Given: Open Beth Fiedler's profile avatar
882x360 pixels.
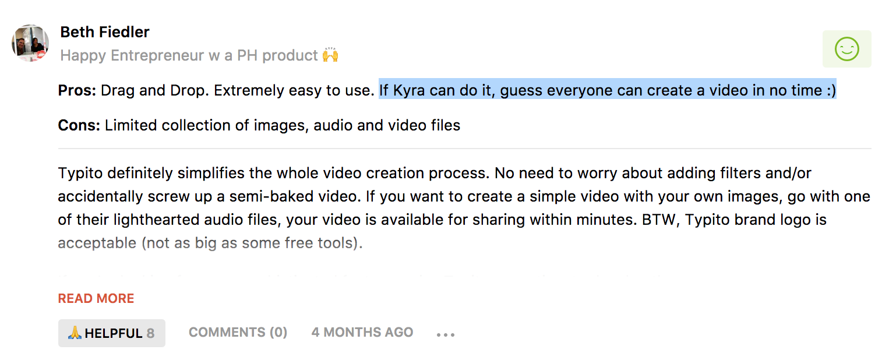Looking at the screenshot, I should pyautogui.click(x=30, y=43).
